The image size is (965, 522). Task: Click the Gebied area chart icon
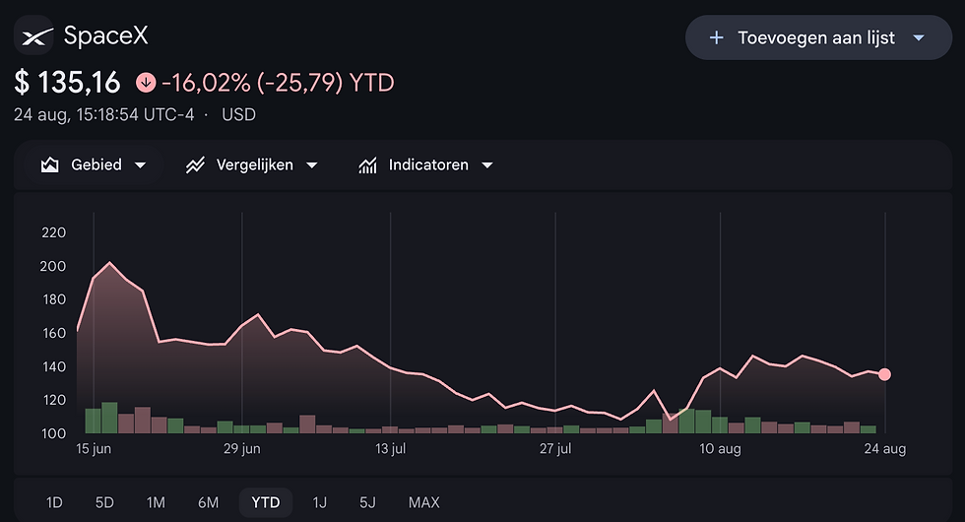tap(50, 165)
